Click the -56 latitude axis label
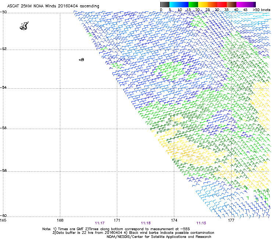Viewport: 272px width, 239px height. tap(4, 128)
